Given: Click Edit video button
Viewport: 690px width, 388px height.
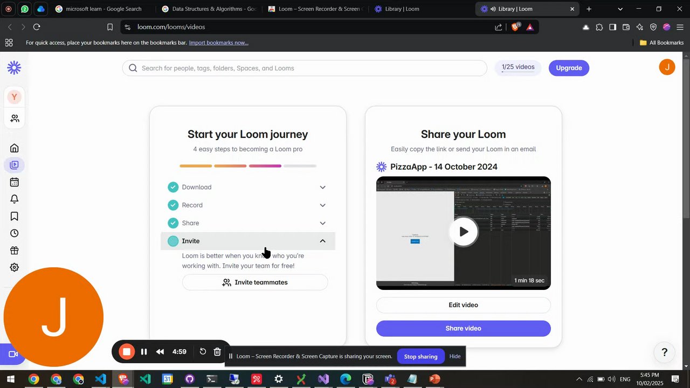Looking at the screenshot, I should [463, 305].
